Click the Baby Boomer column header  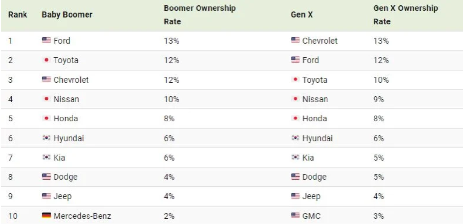pos(67,15)
